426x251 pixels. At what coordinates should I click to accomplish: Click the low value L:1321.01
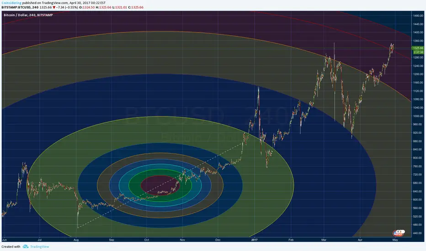tap(120, 7)
